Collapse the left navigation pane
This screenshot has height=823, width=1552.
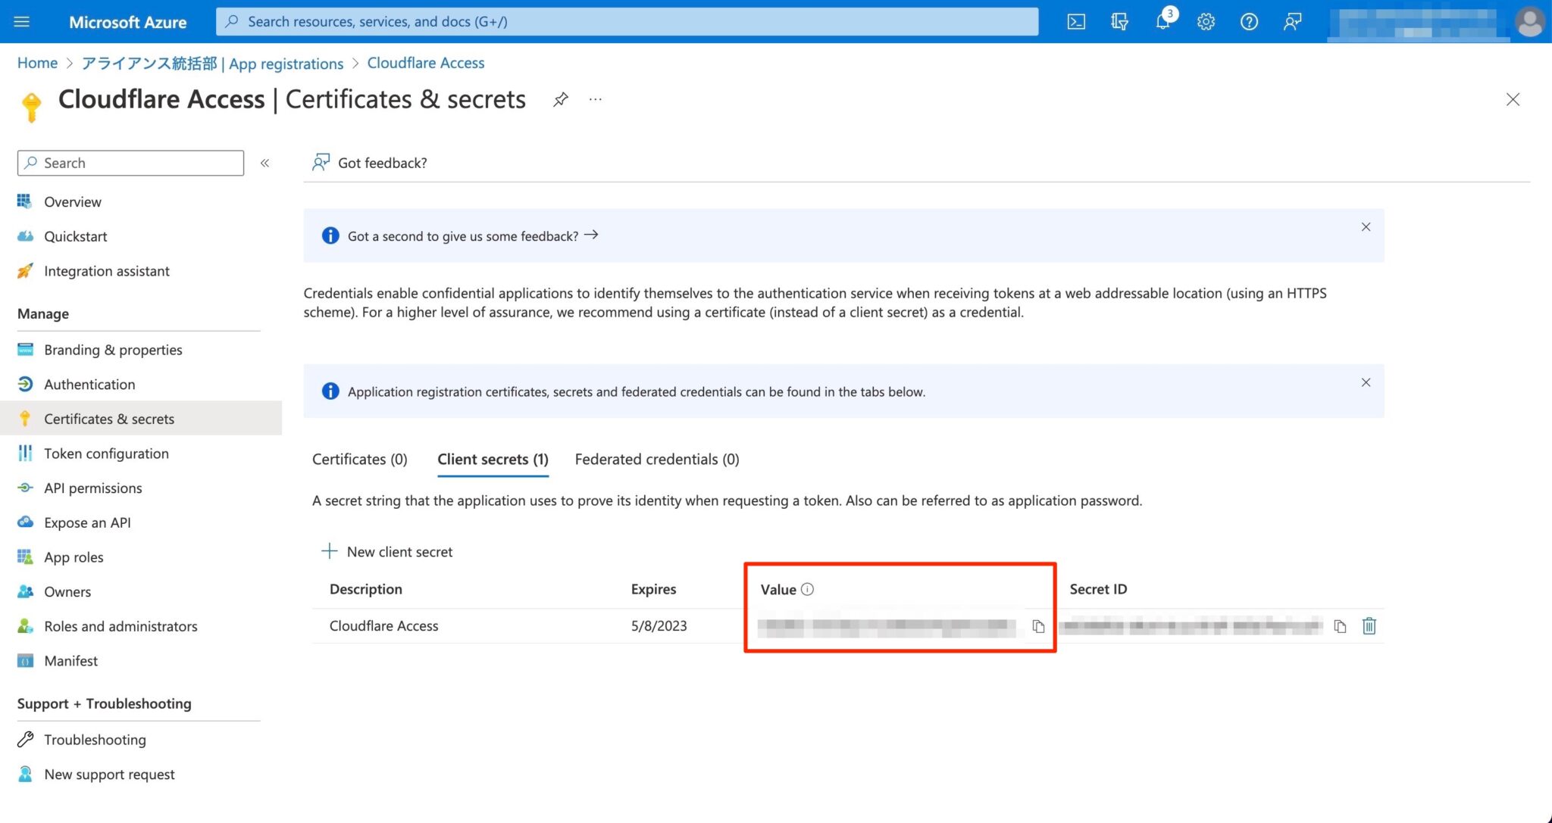pyautogui.click(x=265, y=163)
